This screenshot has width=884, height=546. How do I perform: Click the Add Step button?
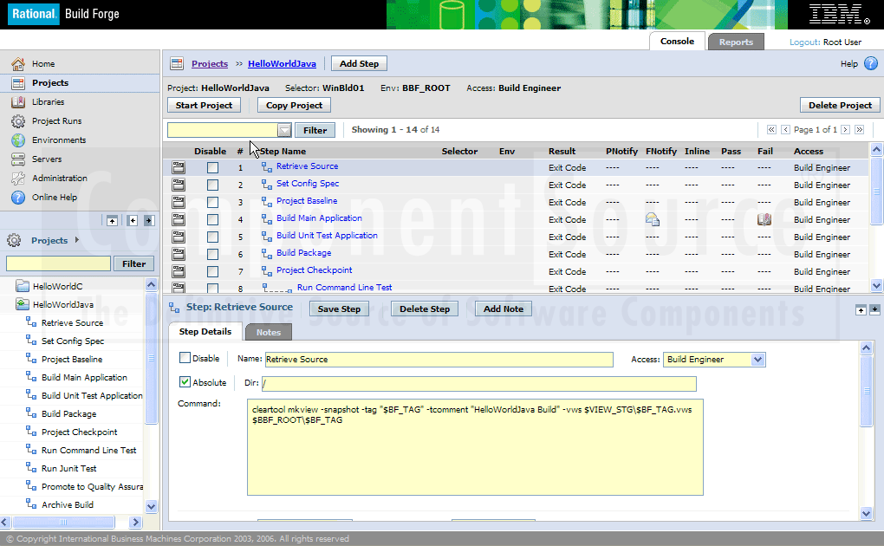point(359,64)
